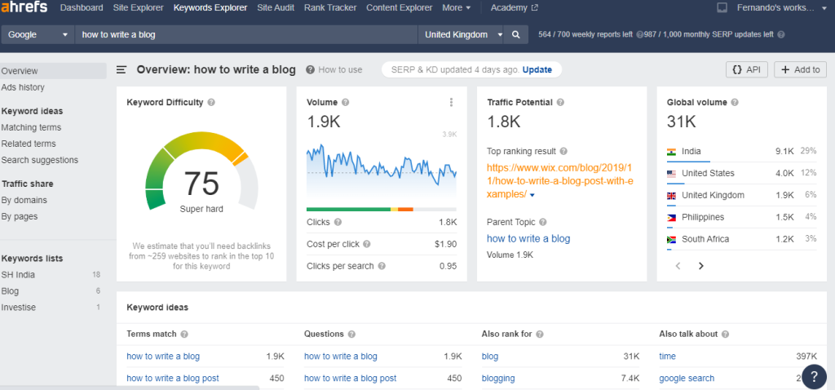Viewport: 835px width, 390px height.
Task: Select Overview in the sidebar
Action: pyautogui.click(x=53, y=71)
